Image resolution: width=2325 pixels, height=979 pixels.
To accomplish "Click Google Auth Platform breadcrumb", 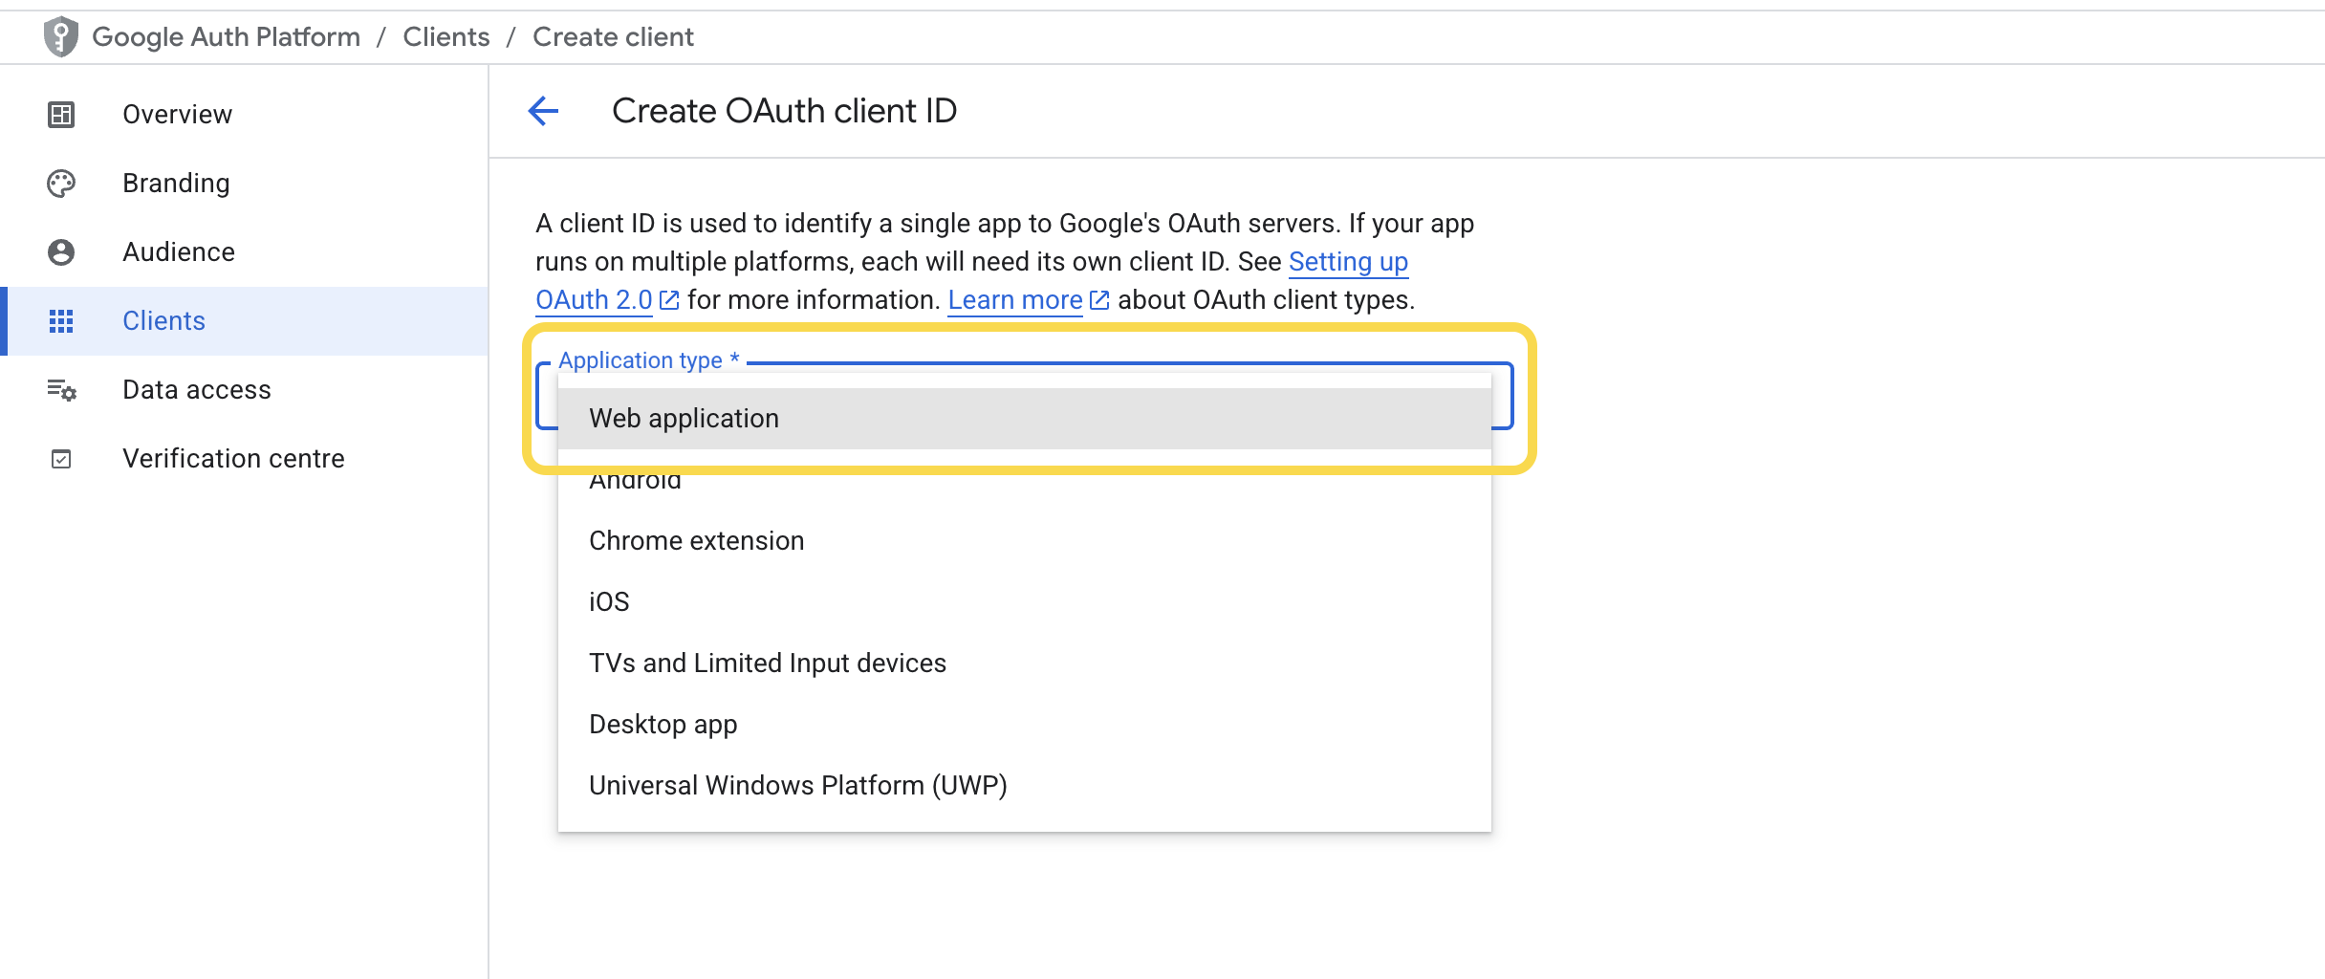I will (x=226, y=37).
